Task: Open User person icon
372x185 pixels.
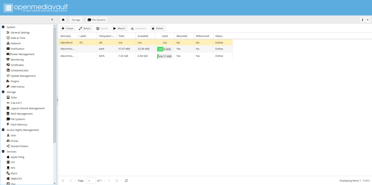Action: tap(8, 135)
